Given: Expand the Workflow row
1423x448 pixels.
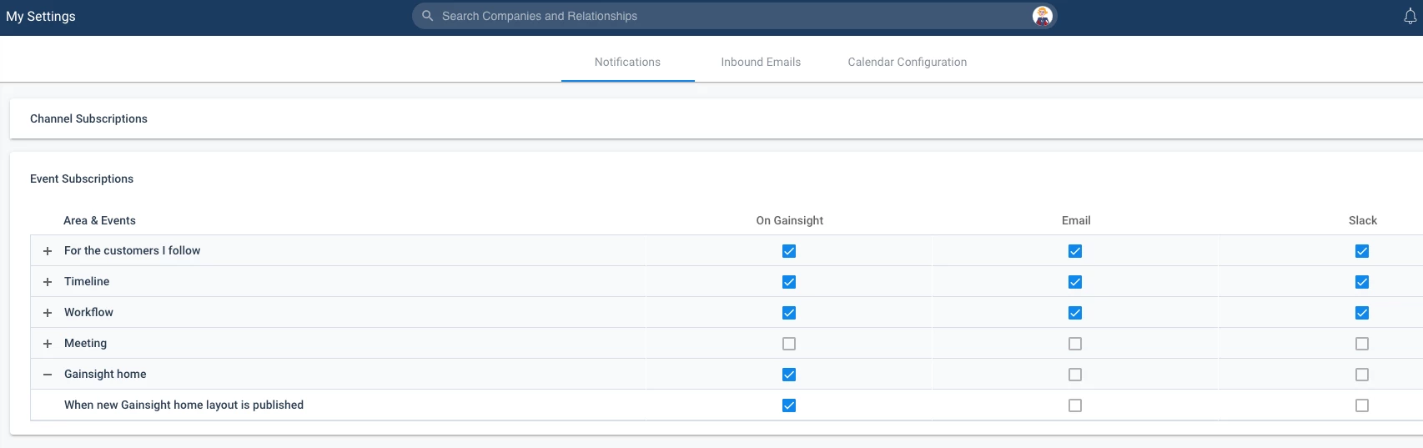Looking at the screenshot, I should tap(48, 313).
